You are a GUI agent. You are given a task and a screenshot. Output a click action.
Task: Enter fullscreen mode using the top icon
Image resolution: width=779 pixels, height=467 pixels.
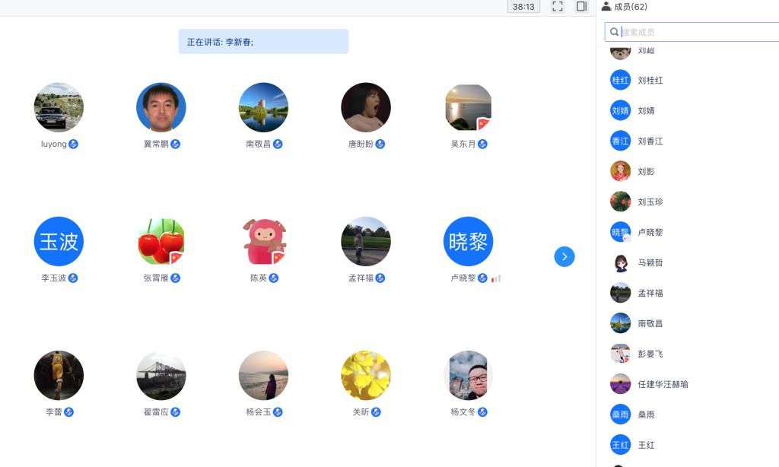[558, 7]
